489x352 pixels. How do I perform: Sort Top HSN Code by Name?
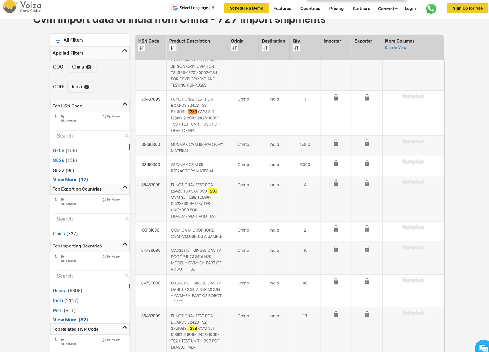[x=111, y=117]
